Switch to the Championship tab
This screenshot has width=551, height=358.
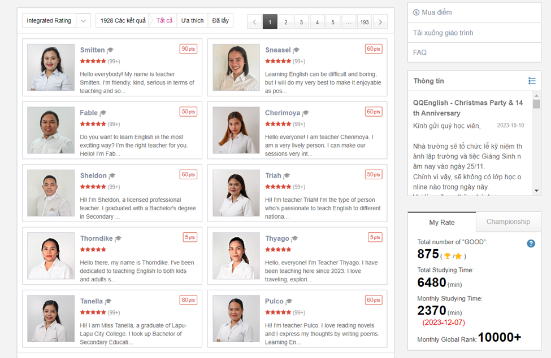coord(508,222)
